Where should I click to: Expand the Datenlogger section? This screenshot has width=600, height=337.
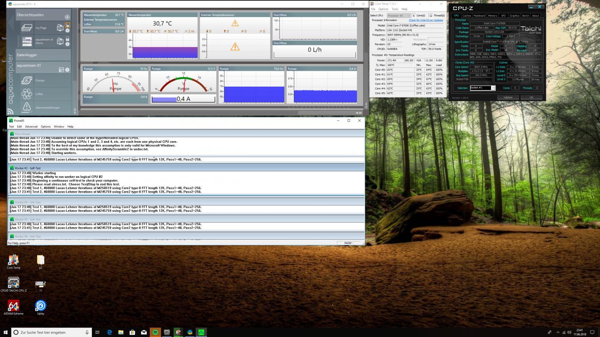pyautogui.click(x=43, y=55)
